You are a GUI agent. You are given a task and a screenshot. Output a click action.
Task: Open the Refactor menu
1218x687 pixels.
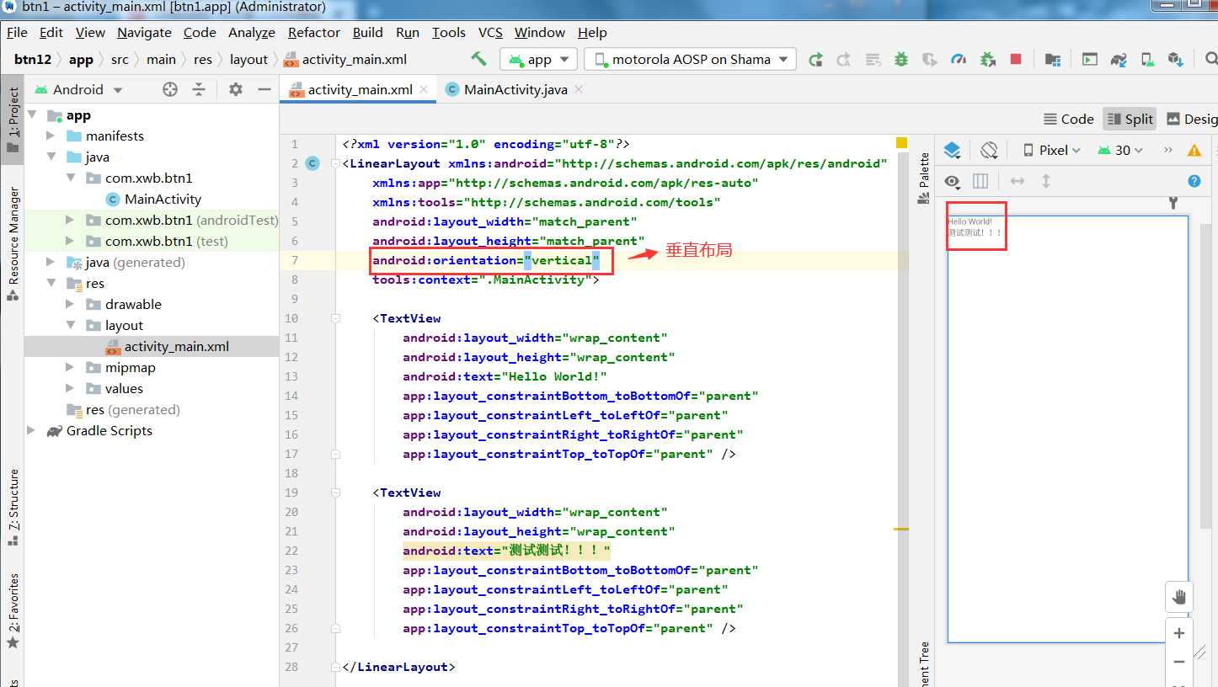point(313,32)
